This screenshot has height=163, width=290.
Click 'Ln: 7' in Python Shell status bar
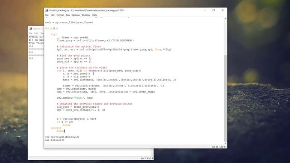[143, 158]
